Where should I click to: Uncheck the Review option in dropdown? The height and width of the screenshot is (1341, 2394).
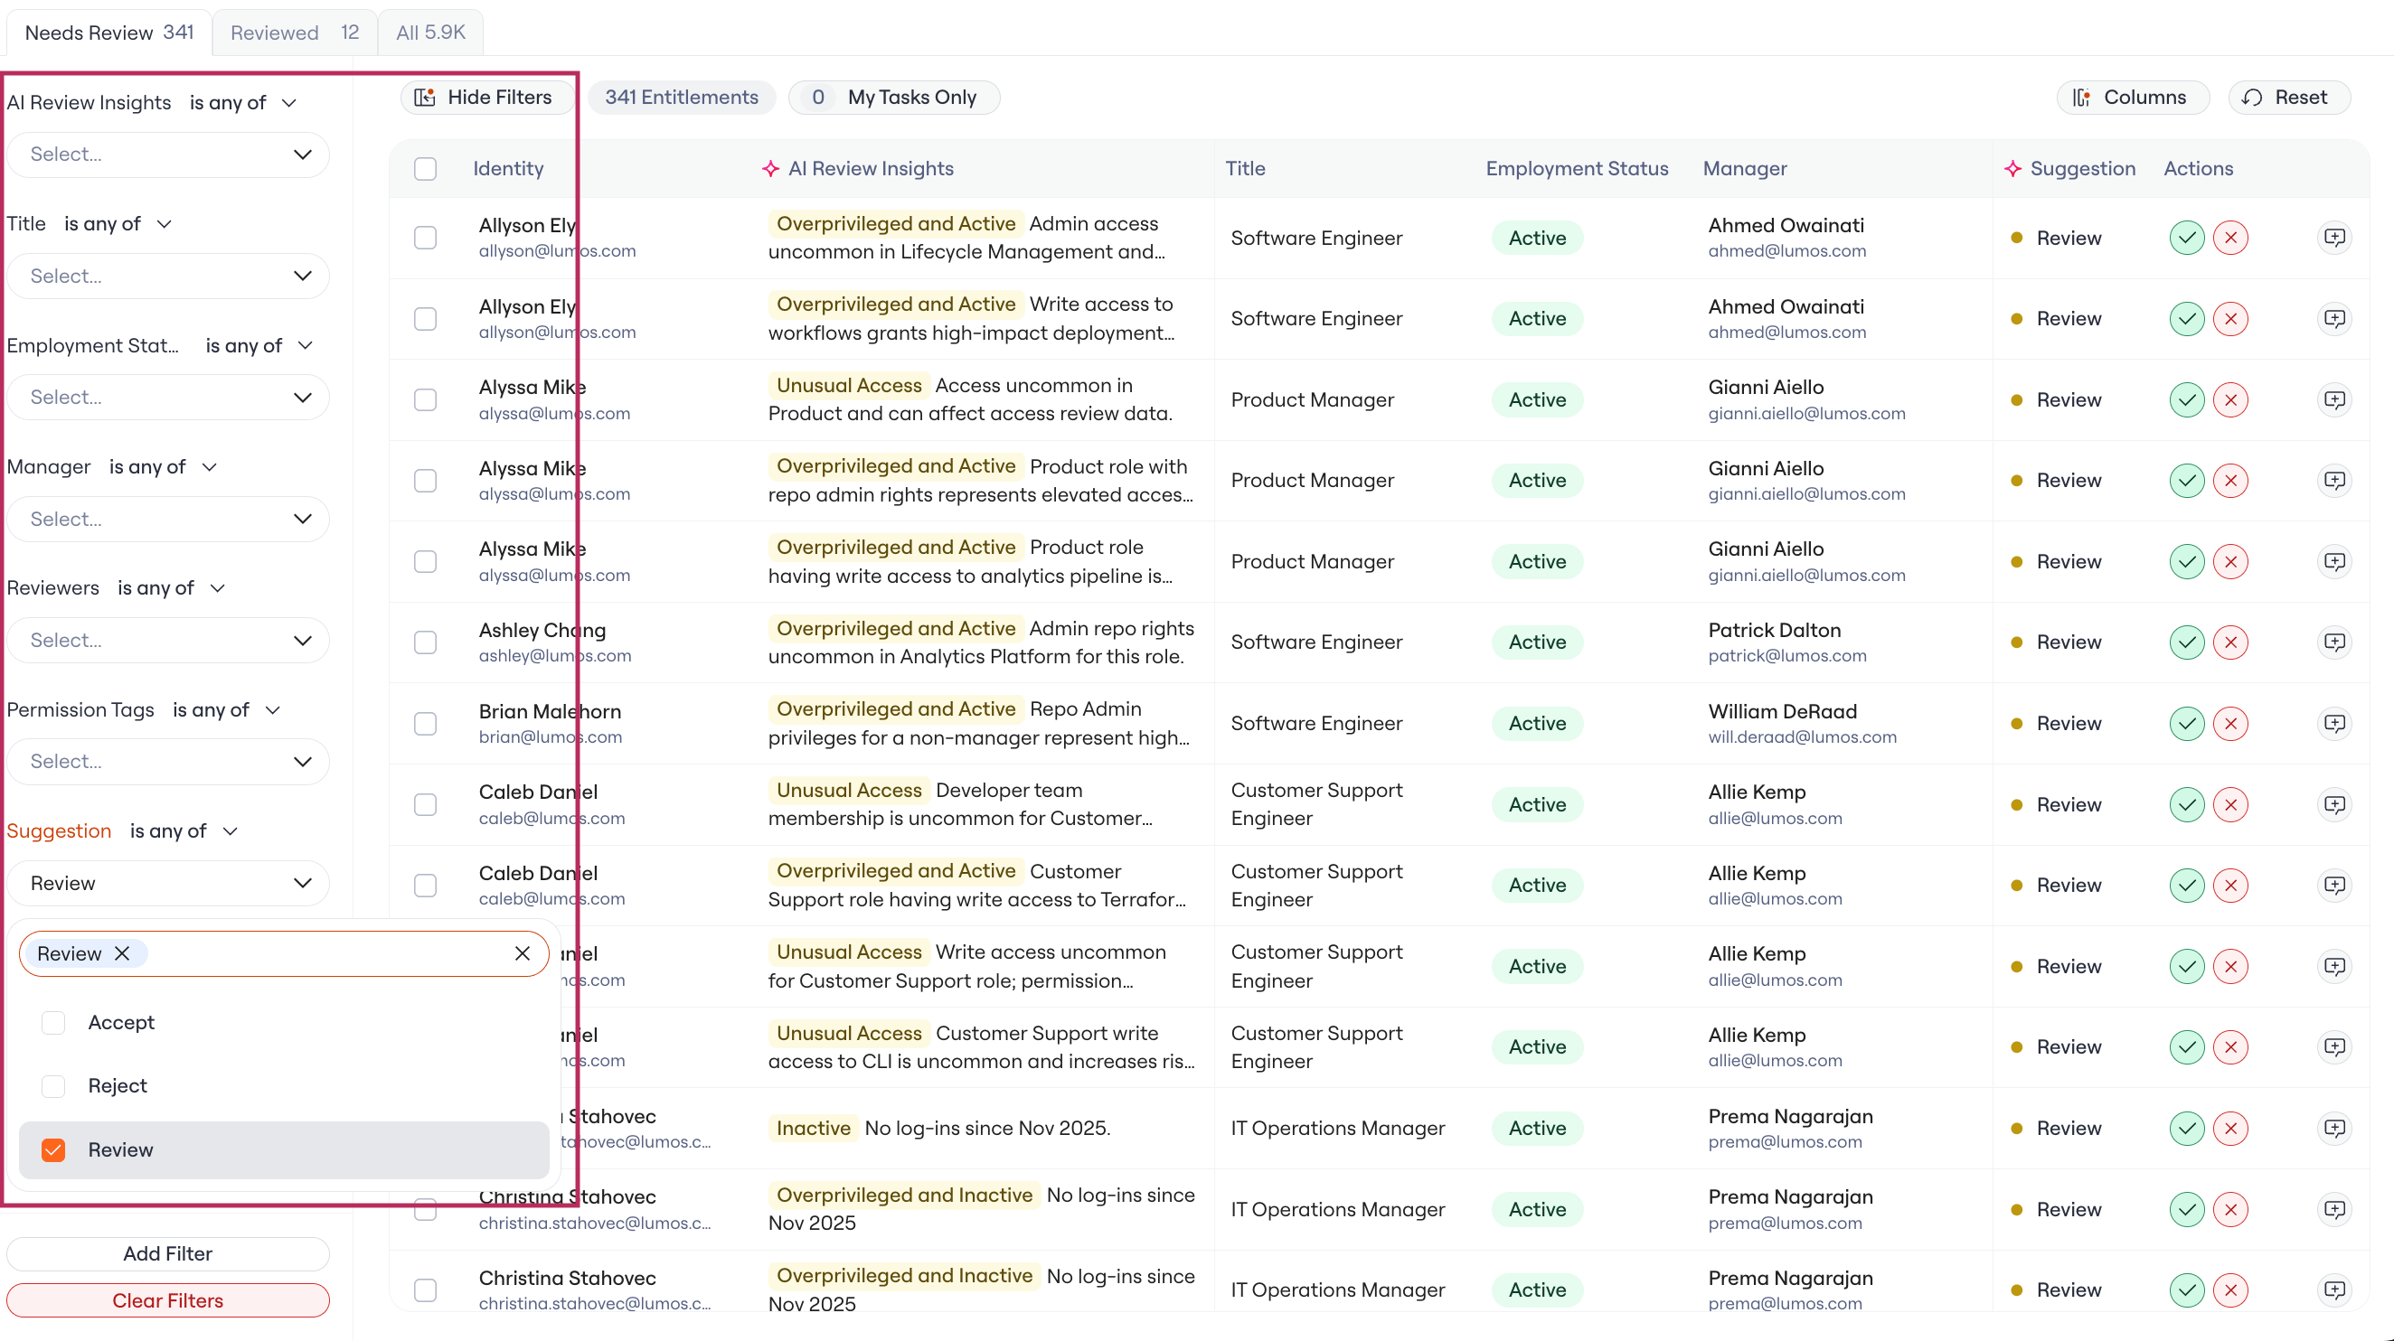click(x=53, y=1149)
